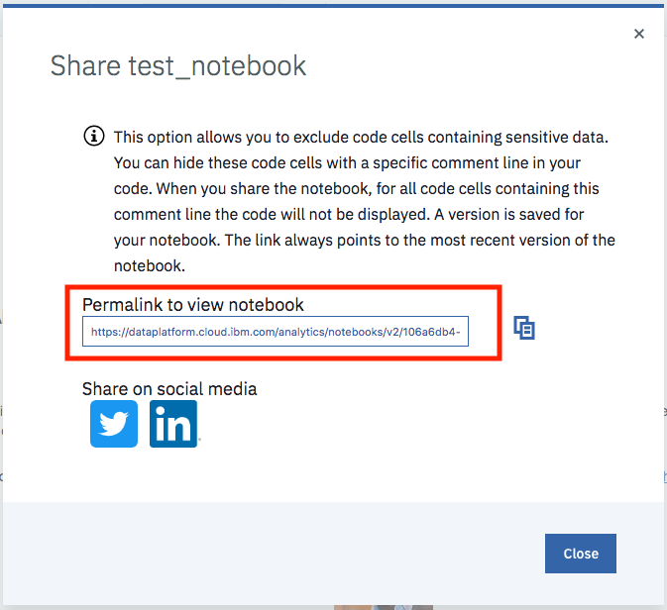Click the information icon beside the description

(x=94, y=137)
